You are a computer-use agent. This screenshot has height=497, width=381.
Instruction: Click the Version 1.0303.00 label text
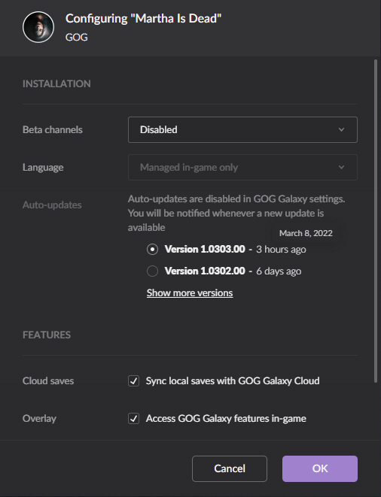point(205,249)
